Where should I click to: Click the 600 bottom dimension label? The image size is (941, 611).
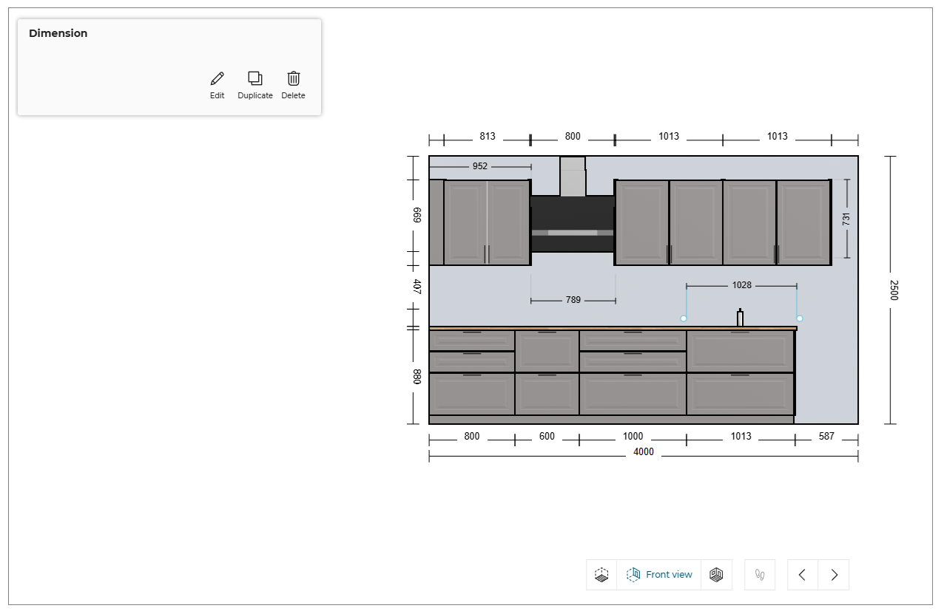[x=547, y=437]
